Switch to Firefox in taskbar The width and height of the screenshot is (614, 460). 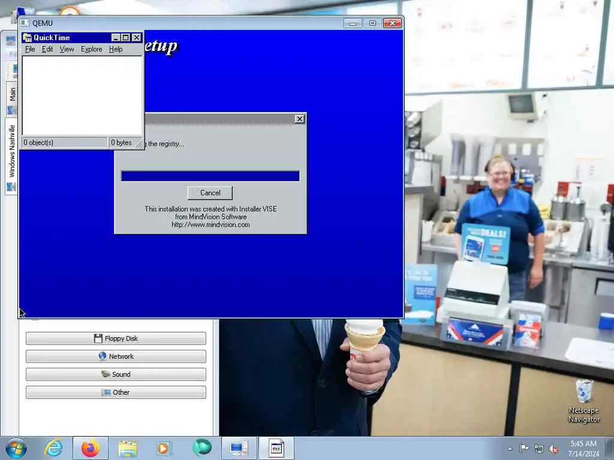point(91,448)
